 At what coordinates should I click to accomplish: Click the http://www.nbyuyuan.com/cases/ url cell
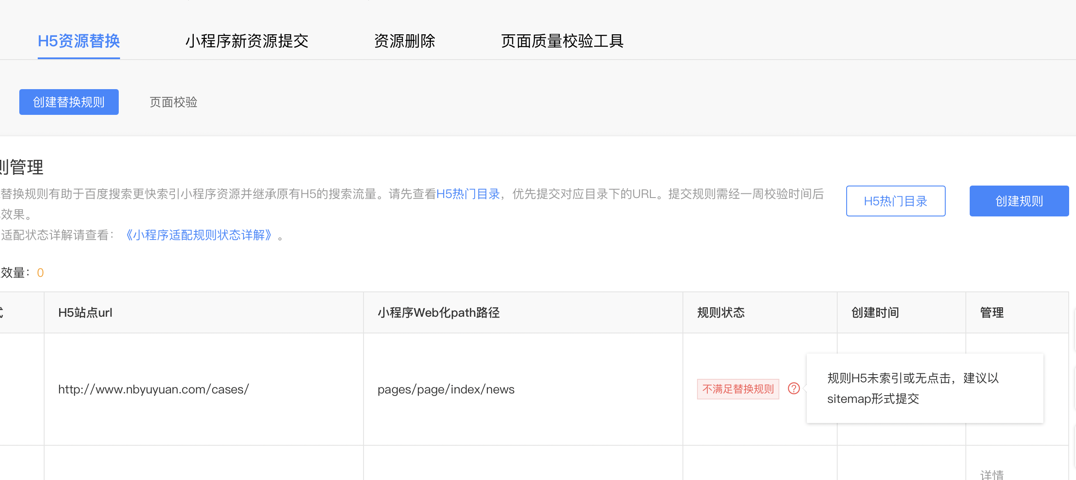[x=153, y=389]
